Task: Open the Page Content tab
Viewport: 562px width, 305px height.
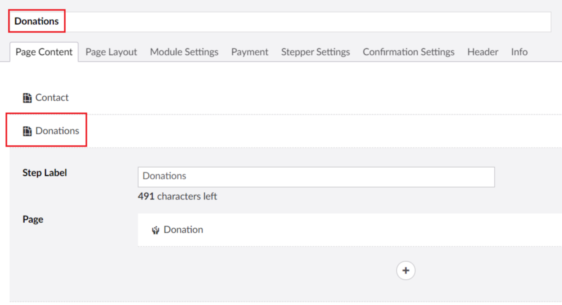Action: (x=44, y=52)
